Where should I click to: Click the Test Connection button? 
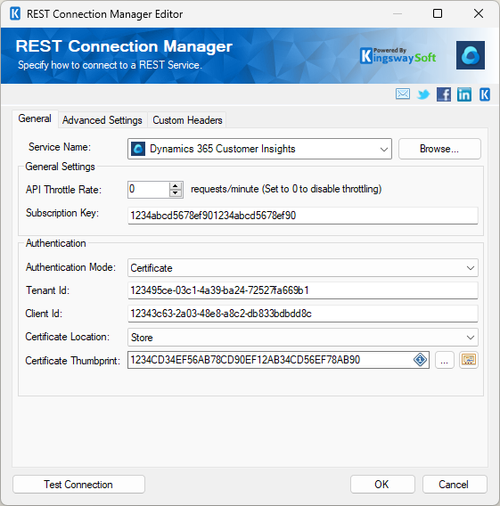(x=78, y=485)
